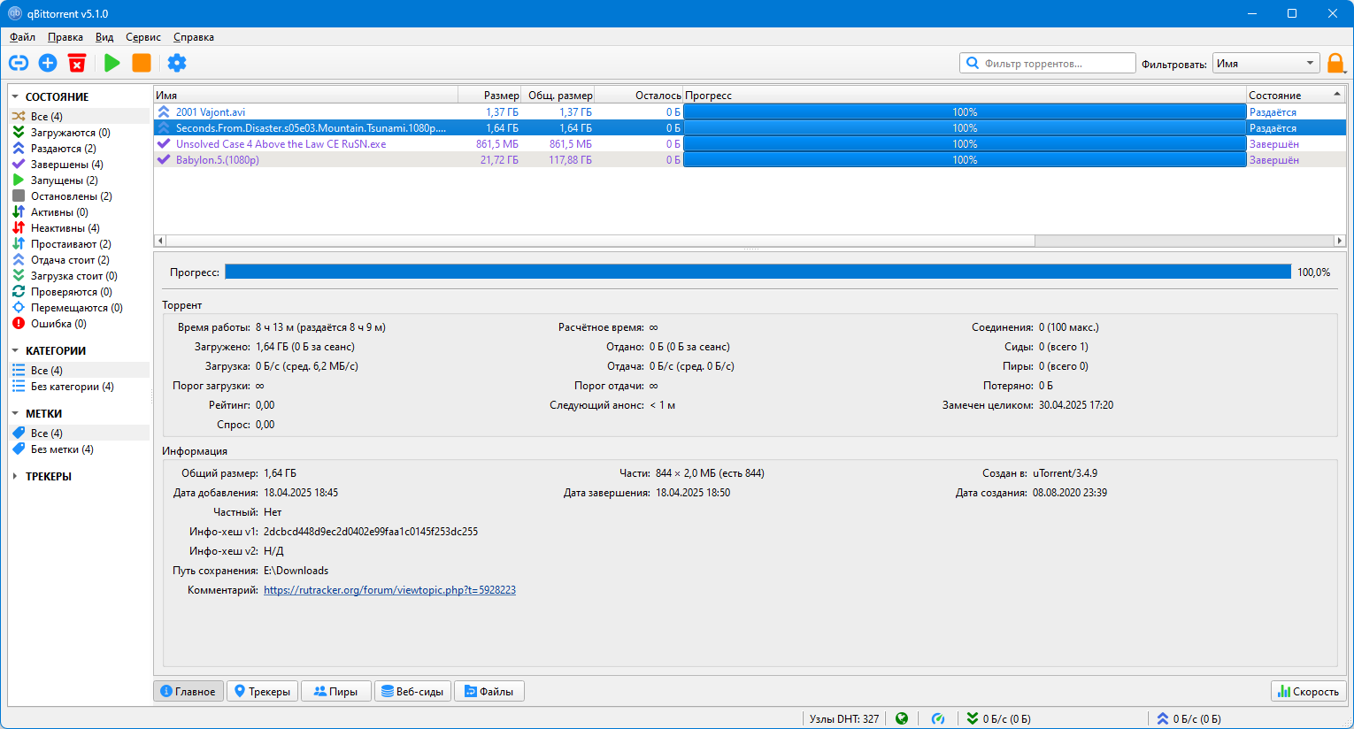Toggle the Скорость speed graph button
The image size is (1354, 729).
pyautogui.click(x=1308, y=691)
